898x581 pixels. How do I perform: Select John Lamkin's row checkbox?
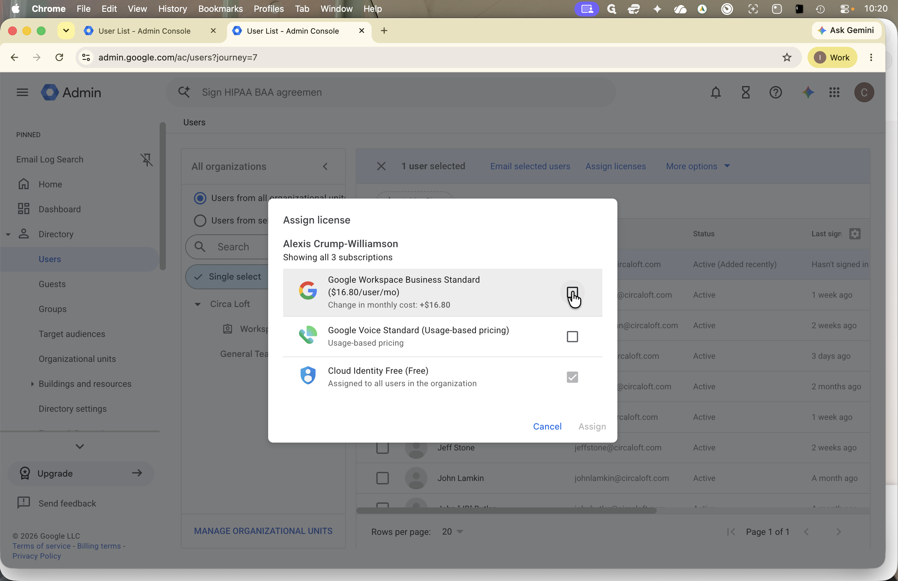[383, 478]
